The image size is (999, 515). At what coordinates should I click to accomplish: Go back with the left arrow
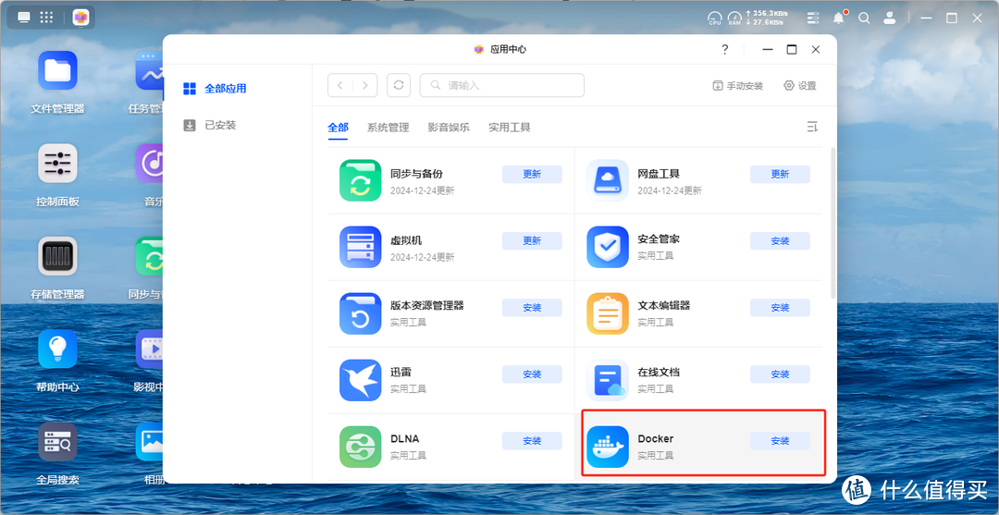(340, 85)
